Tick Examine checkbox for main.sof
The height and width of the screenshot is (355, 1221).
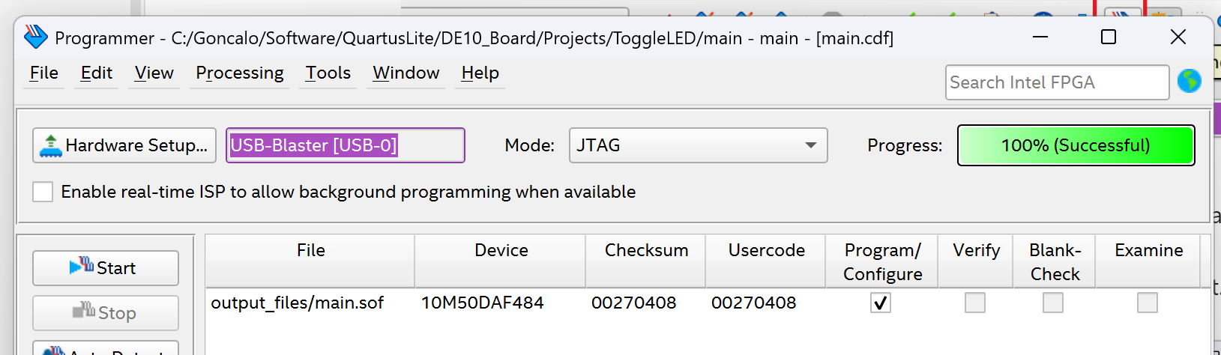pos(1148,303)
